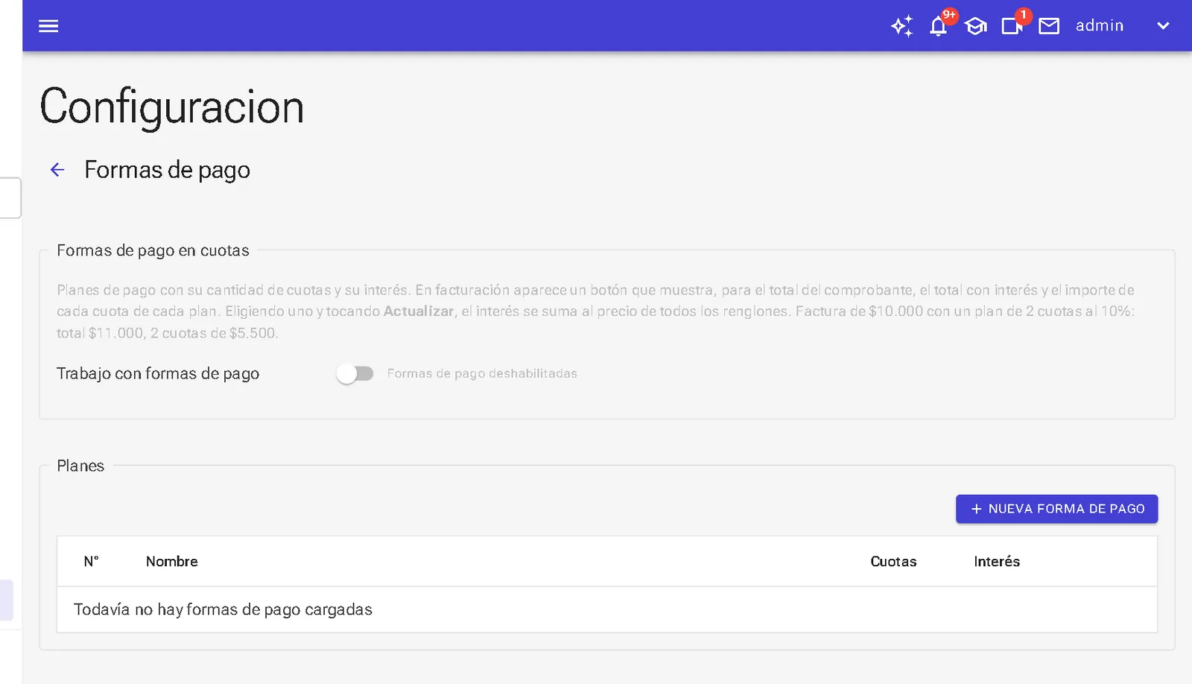Click the 'Formas de pago deshabilitadas' toggle label
This screenshot has height=684, width=1192.
tap(482, 373)
